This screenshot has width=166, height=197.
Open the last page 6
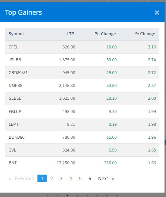pos(90,178)
